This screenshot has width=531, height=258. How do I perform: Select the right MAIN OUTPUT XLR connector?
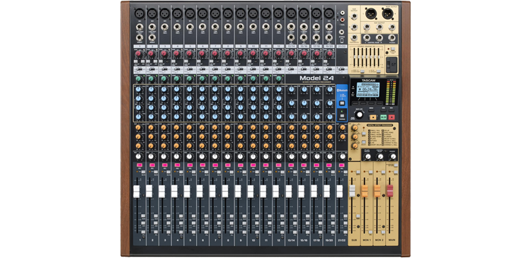[388, 14]
